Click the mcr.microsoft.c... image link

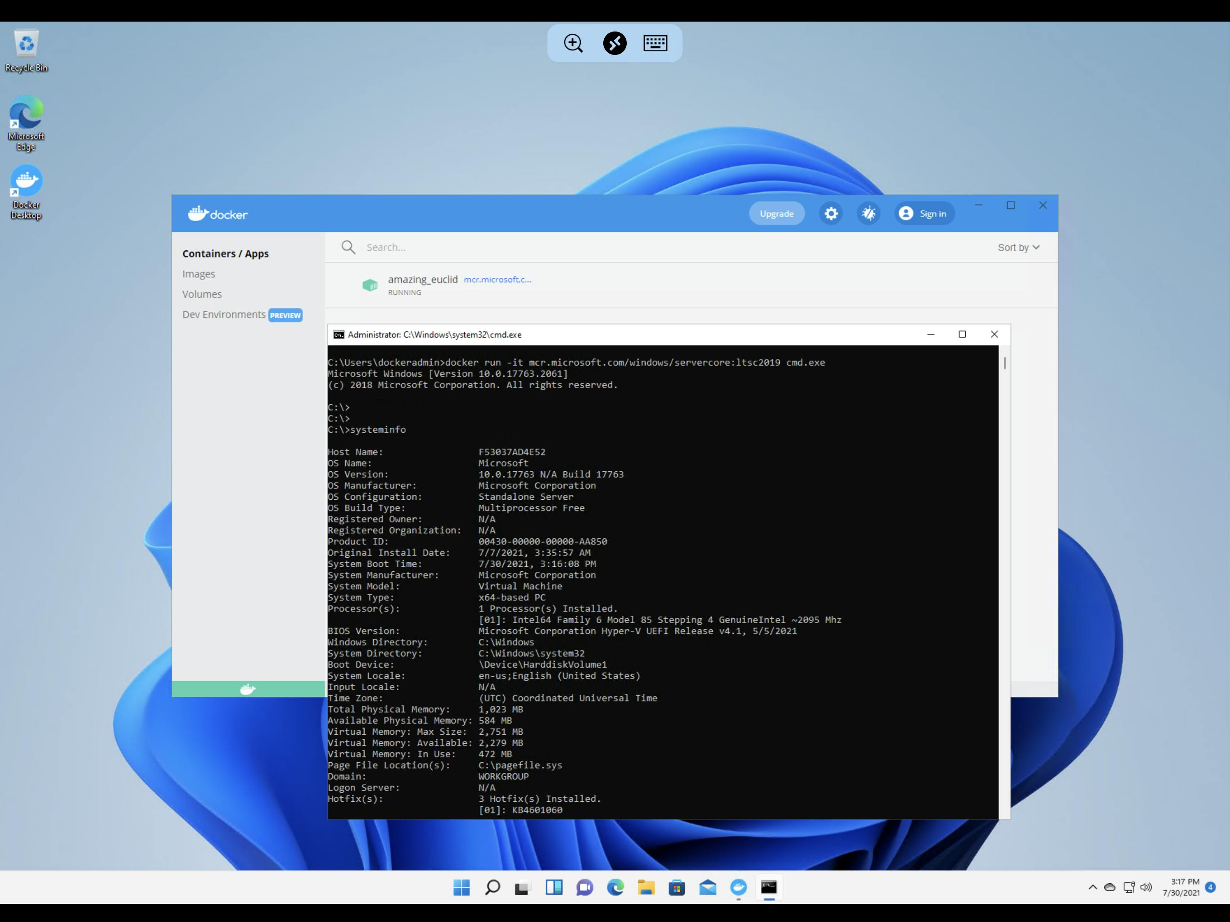coord(497,279)
